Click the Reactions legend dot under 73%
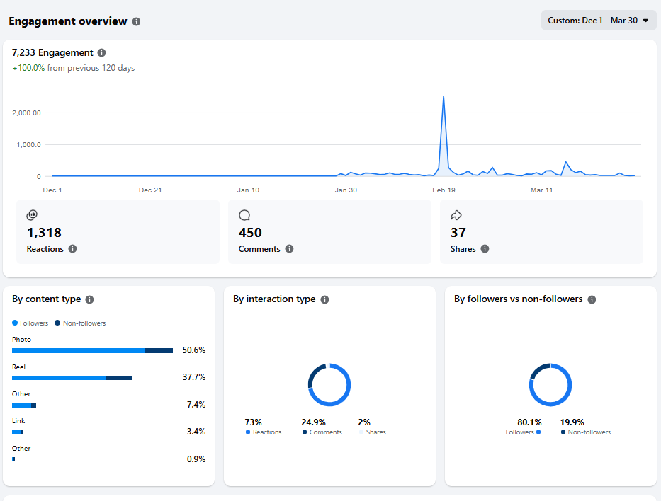Screen dimensions: 661x501 tap(248, 432)
